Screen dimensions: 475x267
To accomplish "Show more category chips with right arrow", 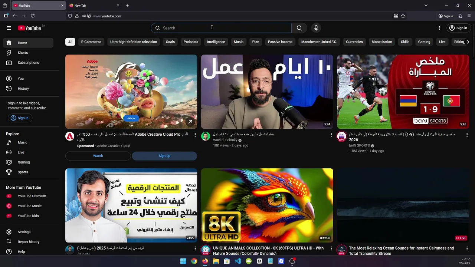I will coord(468,42).
